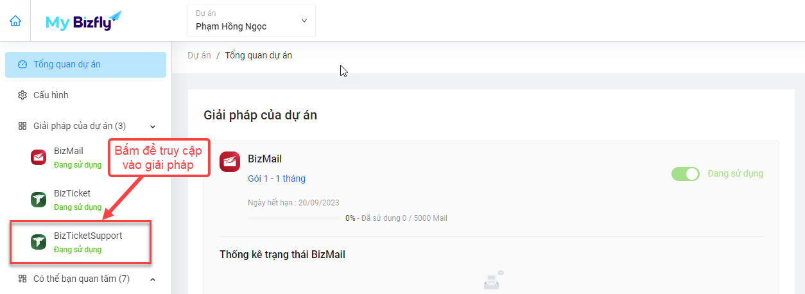Image resolution: width=805 pixels, height=294 pixels.
Task: Click the BizMail icon in the sidebar
Action: [39, 157]
